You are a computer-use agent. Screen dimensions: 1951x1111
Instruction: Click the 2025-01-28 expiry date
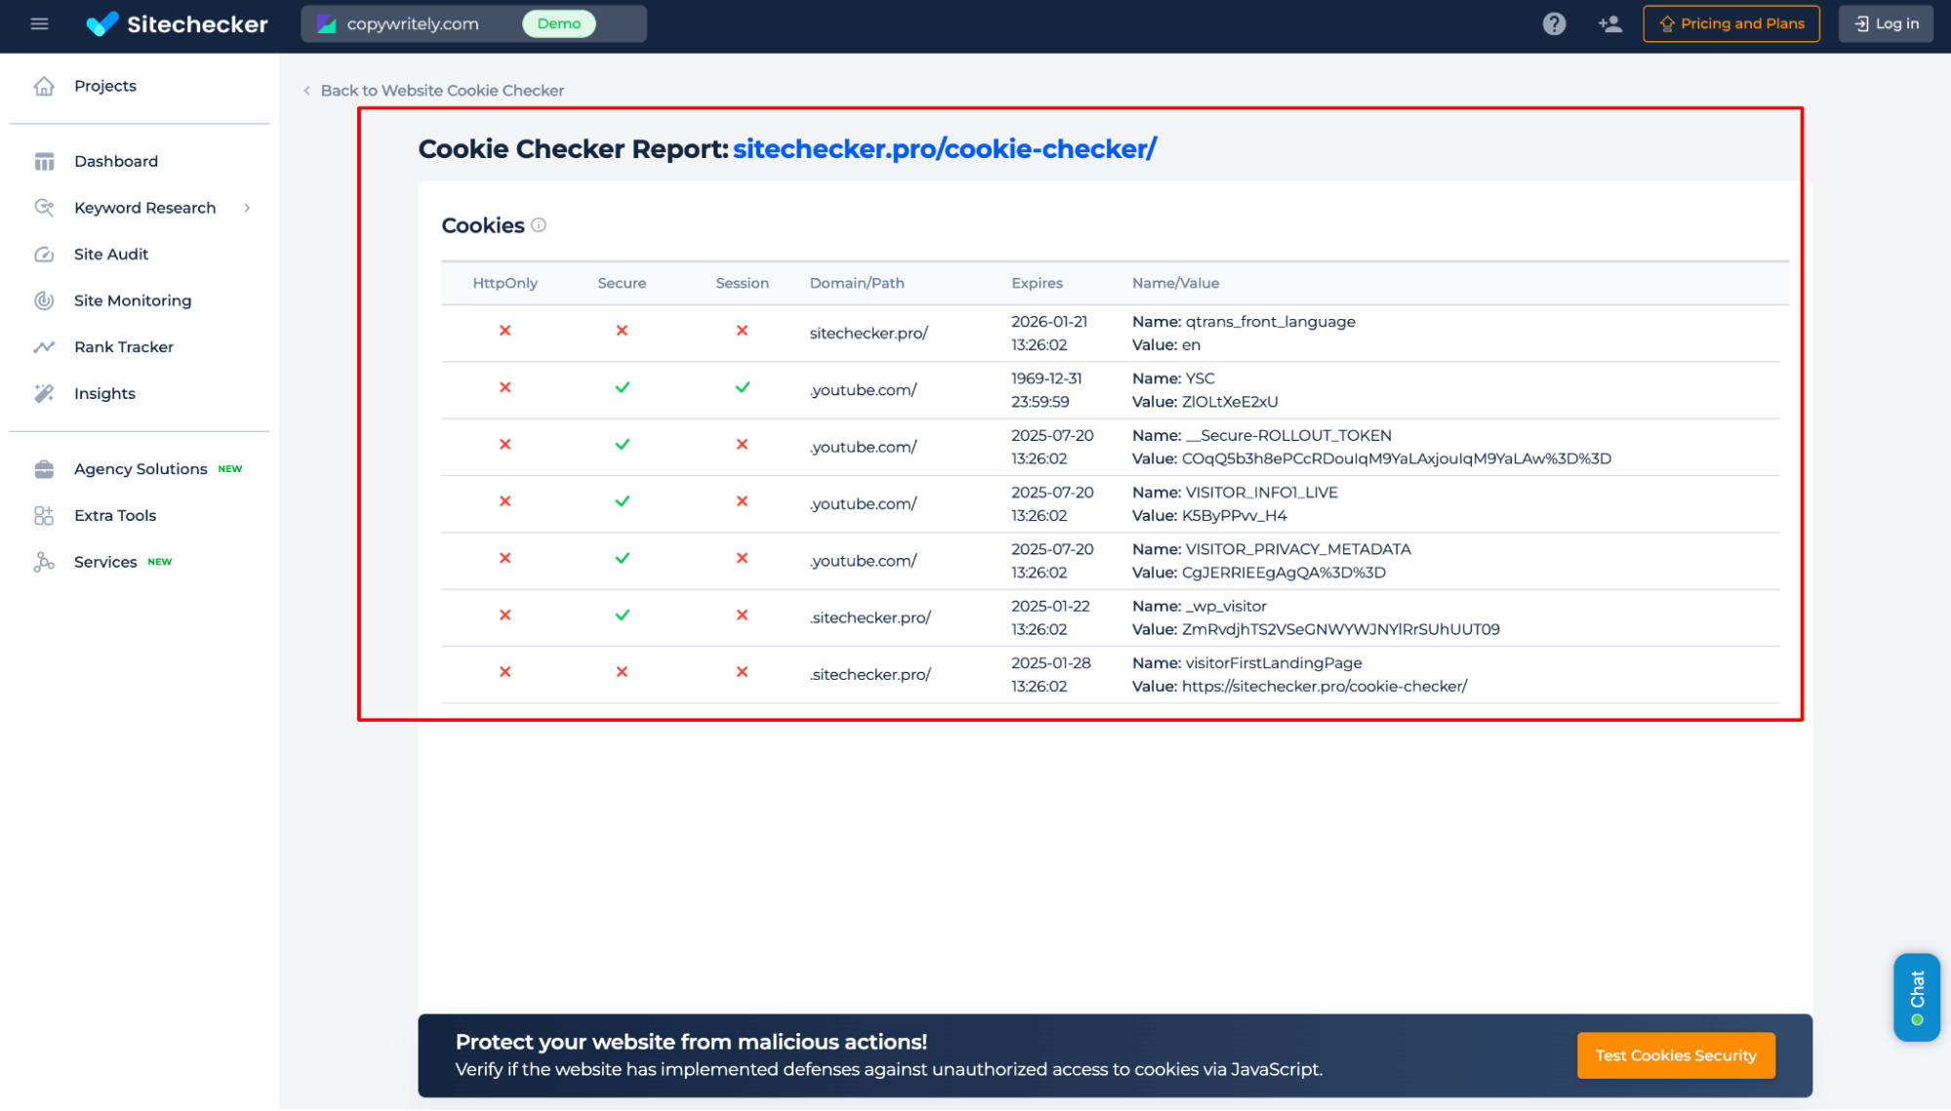coord(1051,663)
